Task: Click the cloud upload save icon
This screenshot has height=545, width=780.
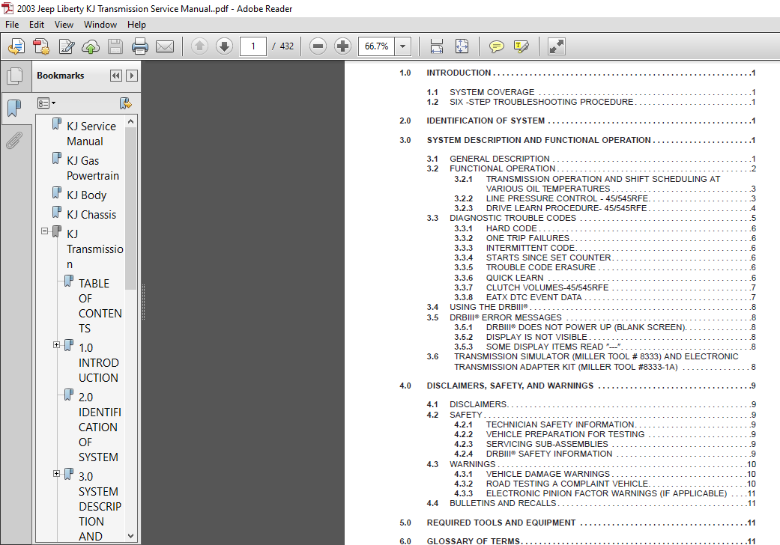Action: (x=91, y=46)
